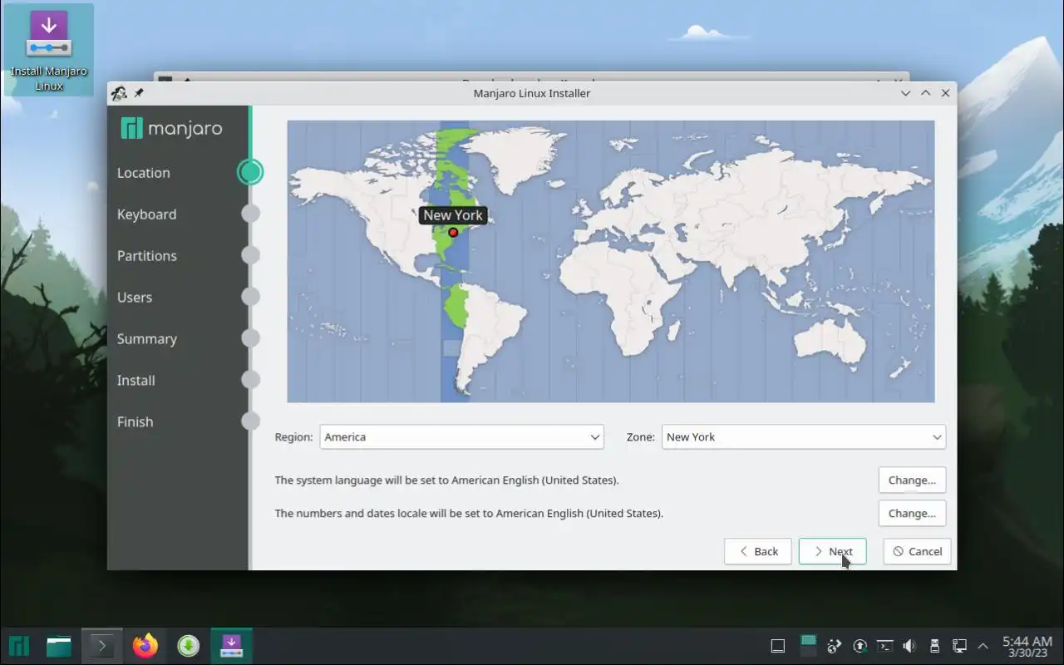Maximize the Manjaro Linux Installer window
Viewport: 1064px width, 665px height.
[925, 93]
